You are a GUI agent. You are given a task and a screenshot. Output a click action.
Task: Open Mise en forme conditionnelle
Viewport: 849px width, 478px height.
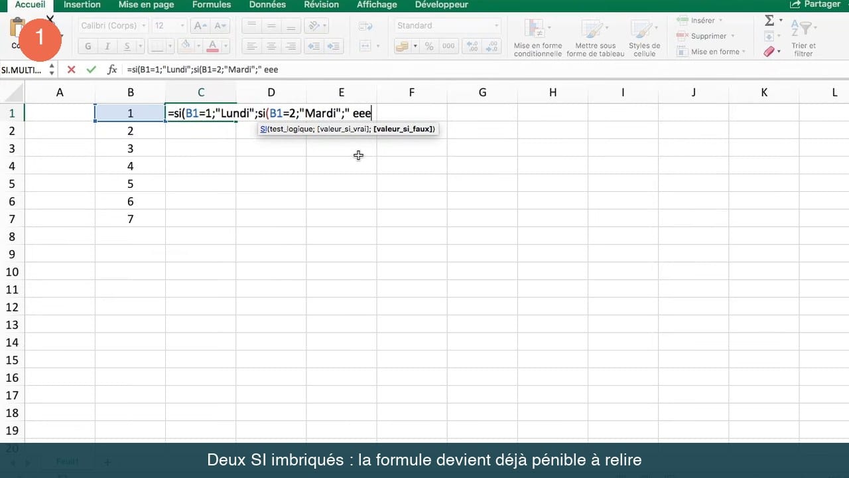(538, 38)
